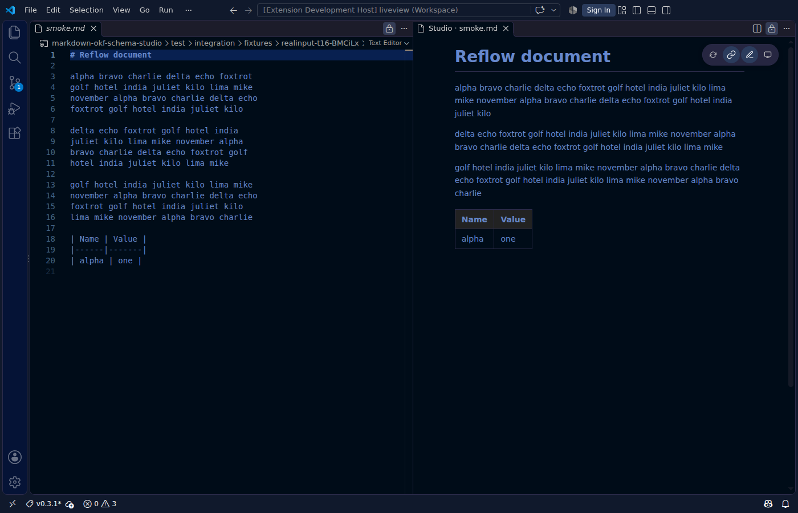Open errors and warnings status item
The height and width of the screenshot is (513, 798).
tap(100, 504)
